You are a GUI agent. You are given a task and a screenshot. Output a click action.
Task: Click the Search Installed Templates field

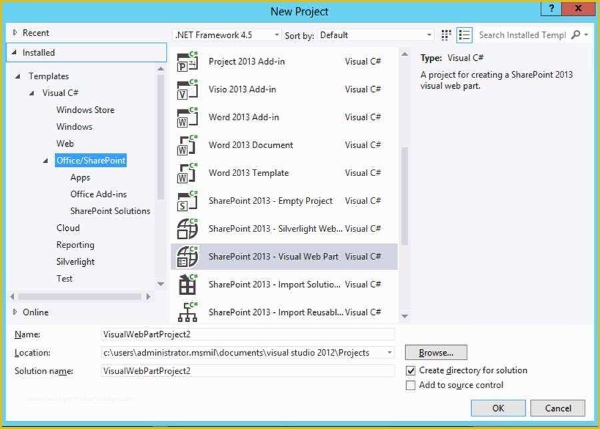522,35
